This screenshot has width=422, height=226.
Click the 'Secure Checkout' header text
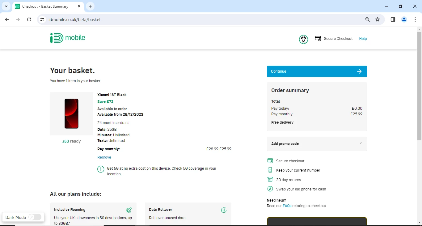(x=338, y=39)
